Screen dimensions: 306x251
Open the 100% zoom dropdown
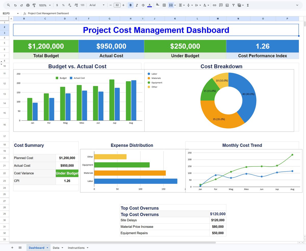[x=45, y=5]
